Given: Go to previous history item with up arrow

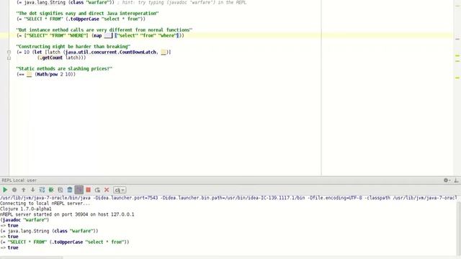Looking at the screenshot, I should point(24,190).
